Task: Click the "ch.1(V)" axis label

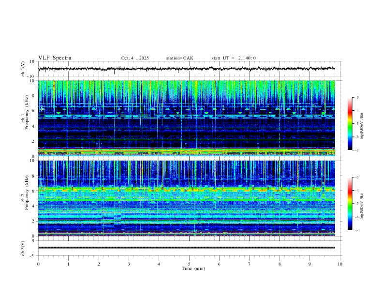Action: (x=23, y=69)
